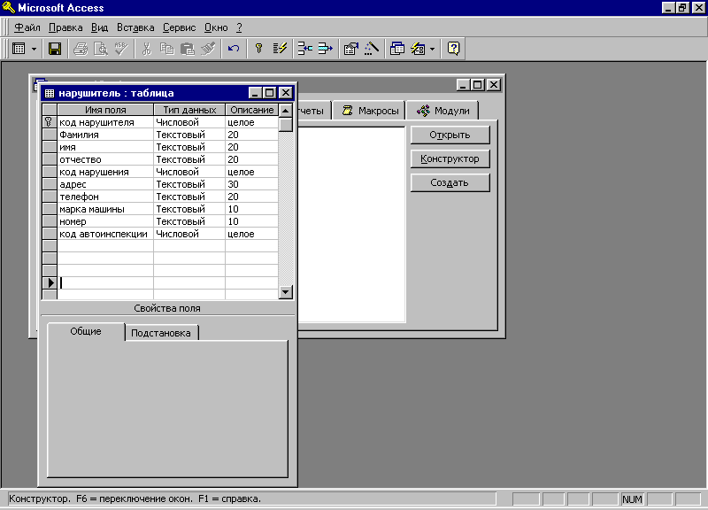Switch to the Макросы tab
This screenshot has height=510, width=708.
pyautogui.click(x=370, y=111)
